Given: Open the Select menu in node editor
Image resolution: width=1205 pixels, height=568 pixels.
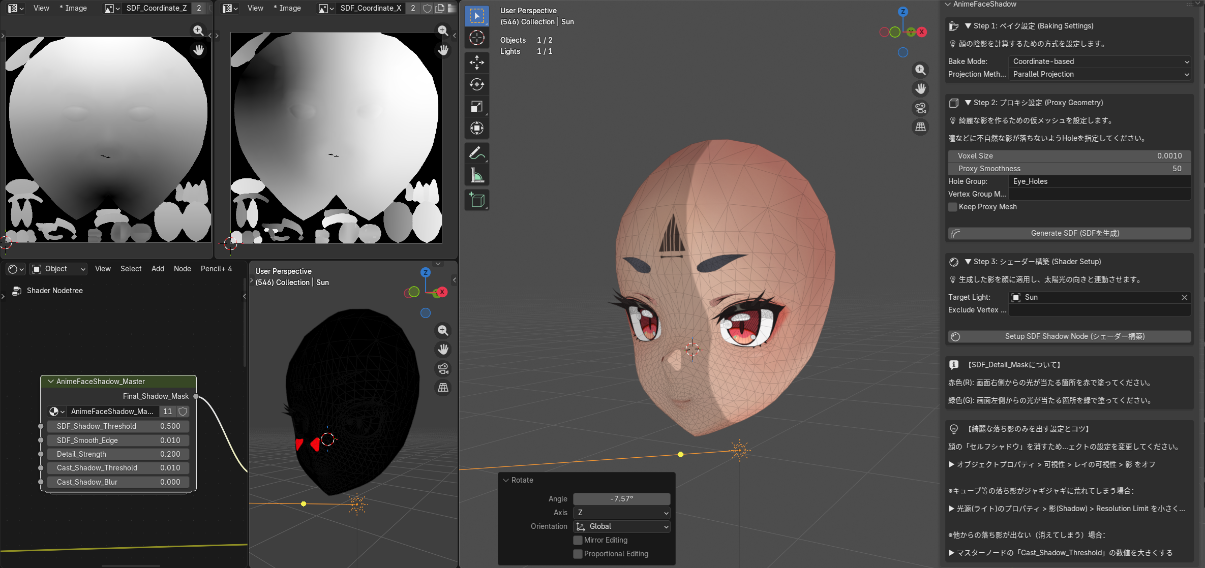Looking at the screenshot, I should point(131,269).
